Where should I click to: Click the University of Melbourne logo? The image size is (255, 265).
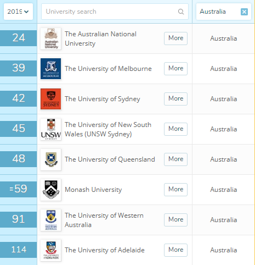[51, 69]
